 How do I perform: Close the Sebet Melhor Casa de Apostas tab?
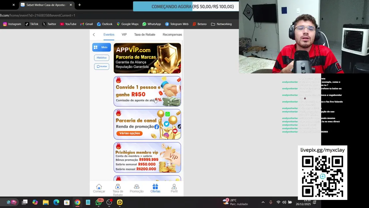click(x=71, y=5)
